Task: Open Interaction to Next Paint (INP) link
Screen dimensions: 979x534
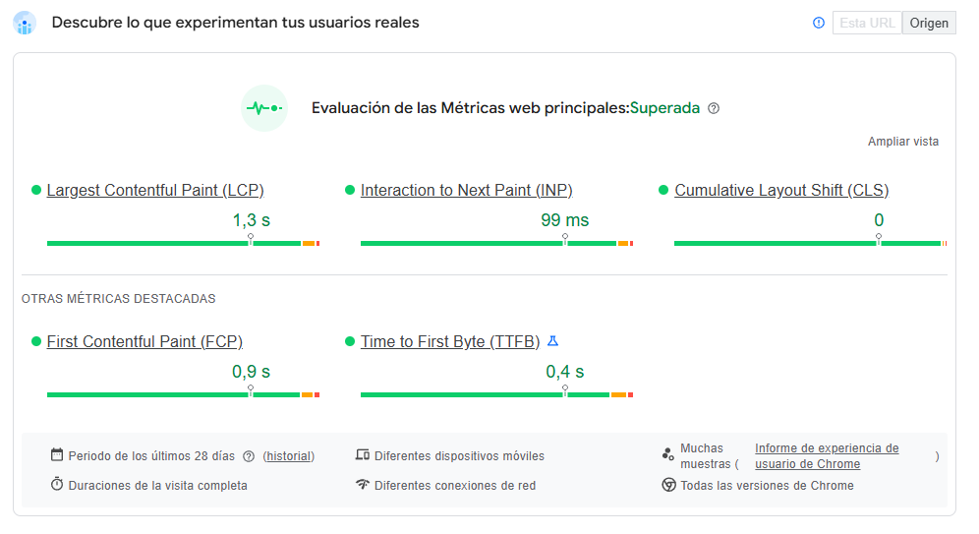Action: 466,191
